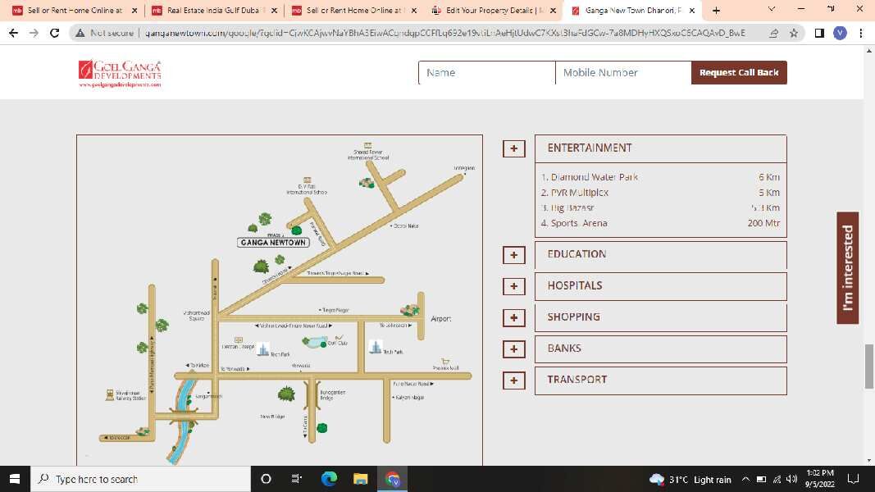Open the tab search dropdown

771,9
